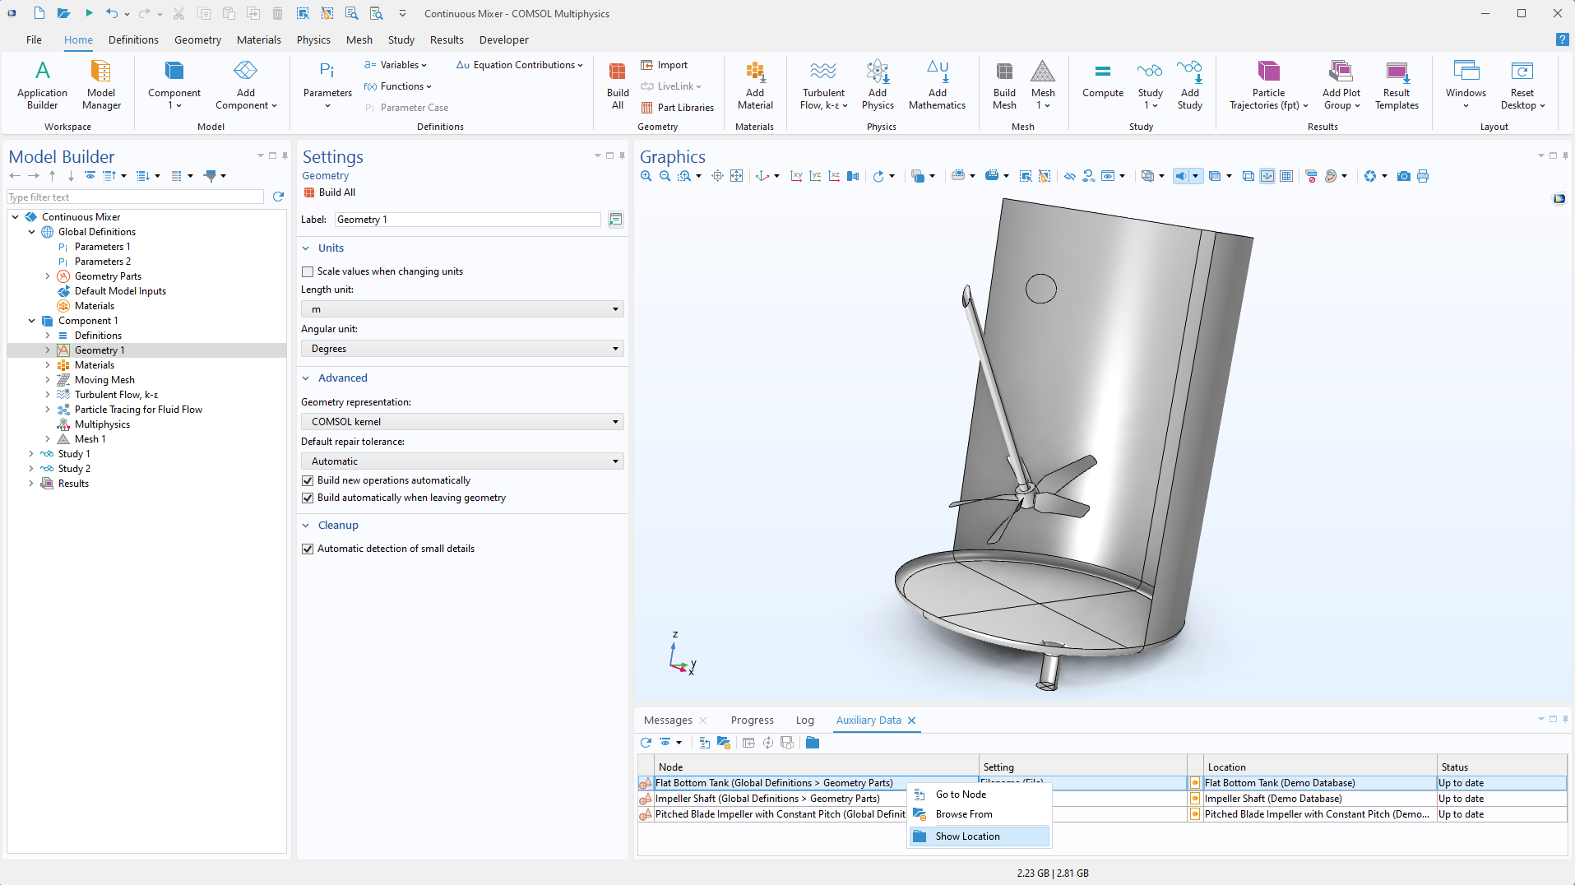The height and width of the screenshot is (885, 1575).
Task: Open the Functions dropdown button
Action: [x=397, y=86]
